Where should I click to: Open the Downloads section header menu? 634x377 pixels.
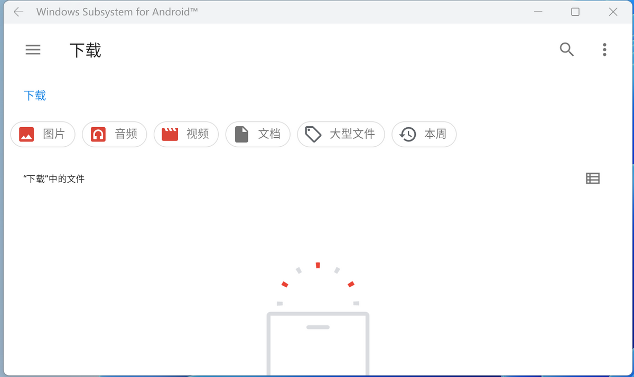pyautogui.click(x=604, y=50)
